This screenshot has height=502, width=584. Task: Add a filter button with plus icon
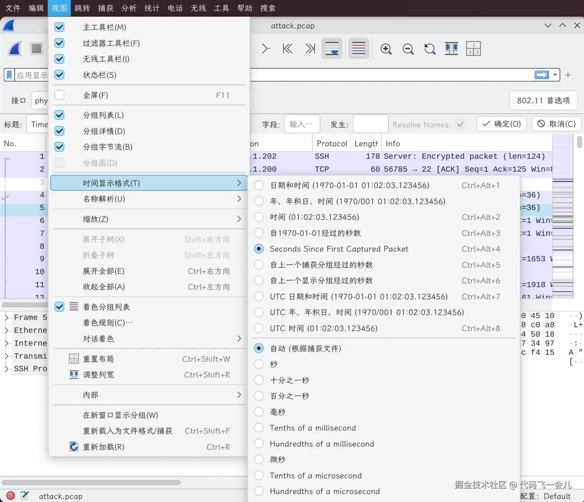pyautogui.click(x=568, y=75)
